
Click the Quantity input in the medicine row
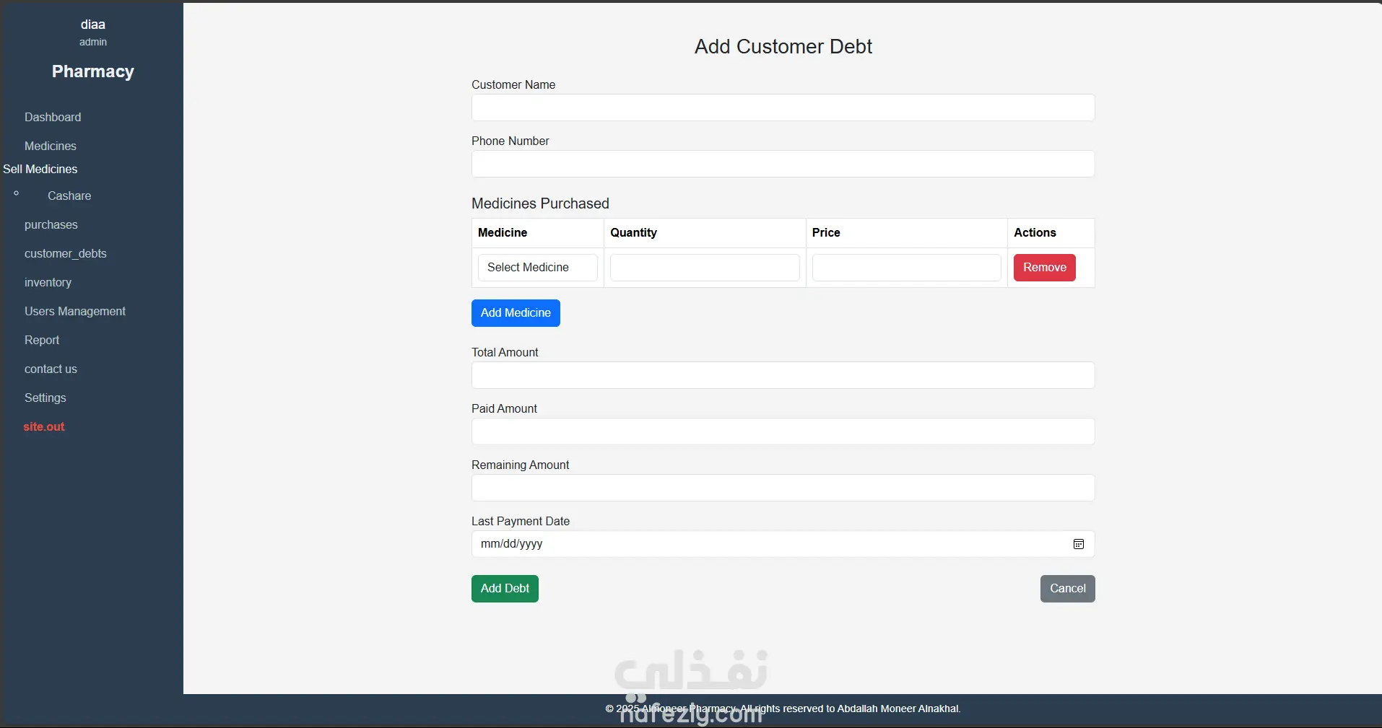pos(705,268)
